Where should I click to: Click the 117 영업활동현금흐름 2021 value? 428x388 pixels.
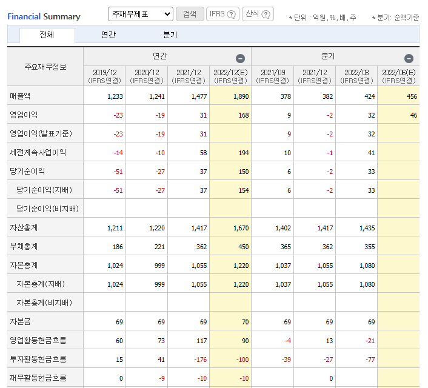[x=201, y=341]
